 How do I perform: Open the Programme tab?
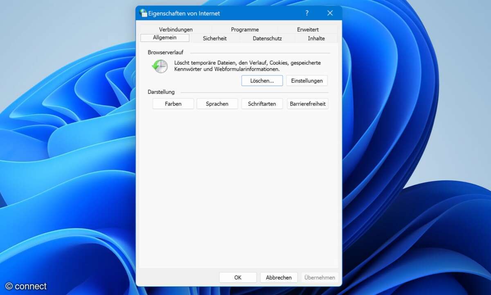245,29
